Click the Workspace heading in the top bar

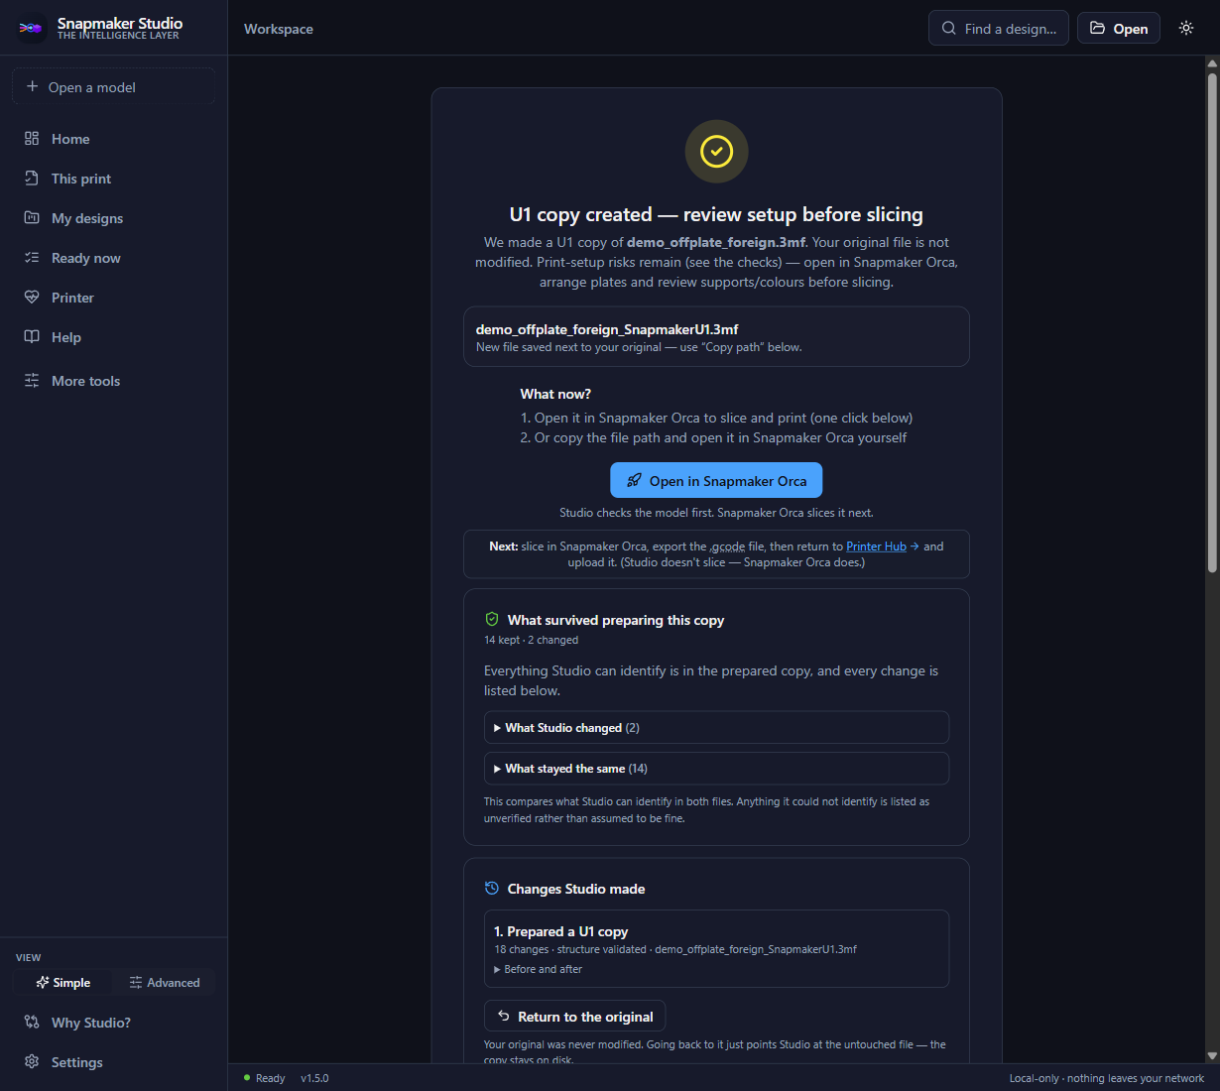point(279,29)
